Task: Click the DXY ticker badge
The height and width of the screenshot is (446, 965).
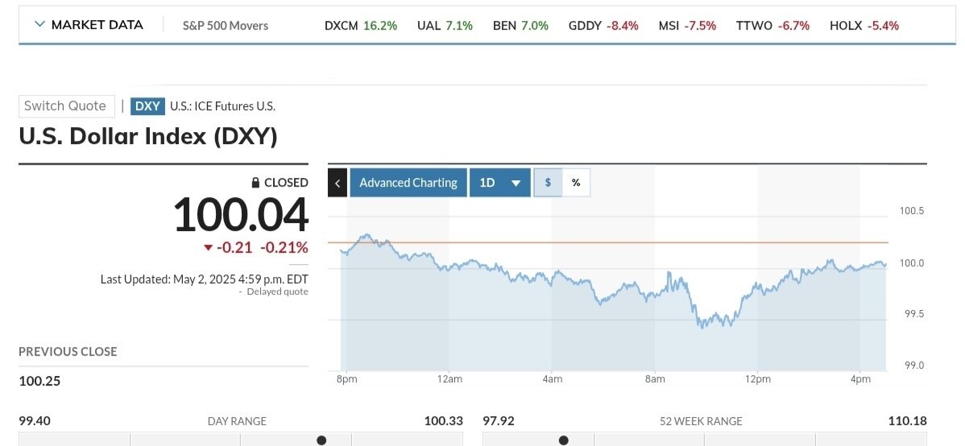Action: [x=147, y=105]
